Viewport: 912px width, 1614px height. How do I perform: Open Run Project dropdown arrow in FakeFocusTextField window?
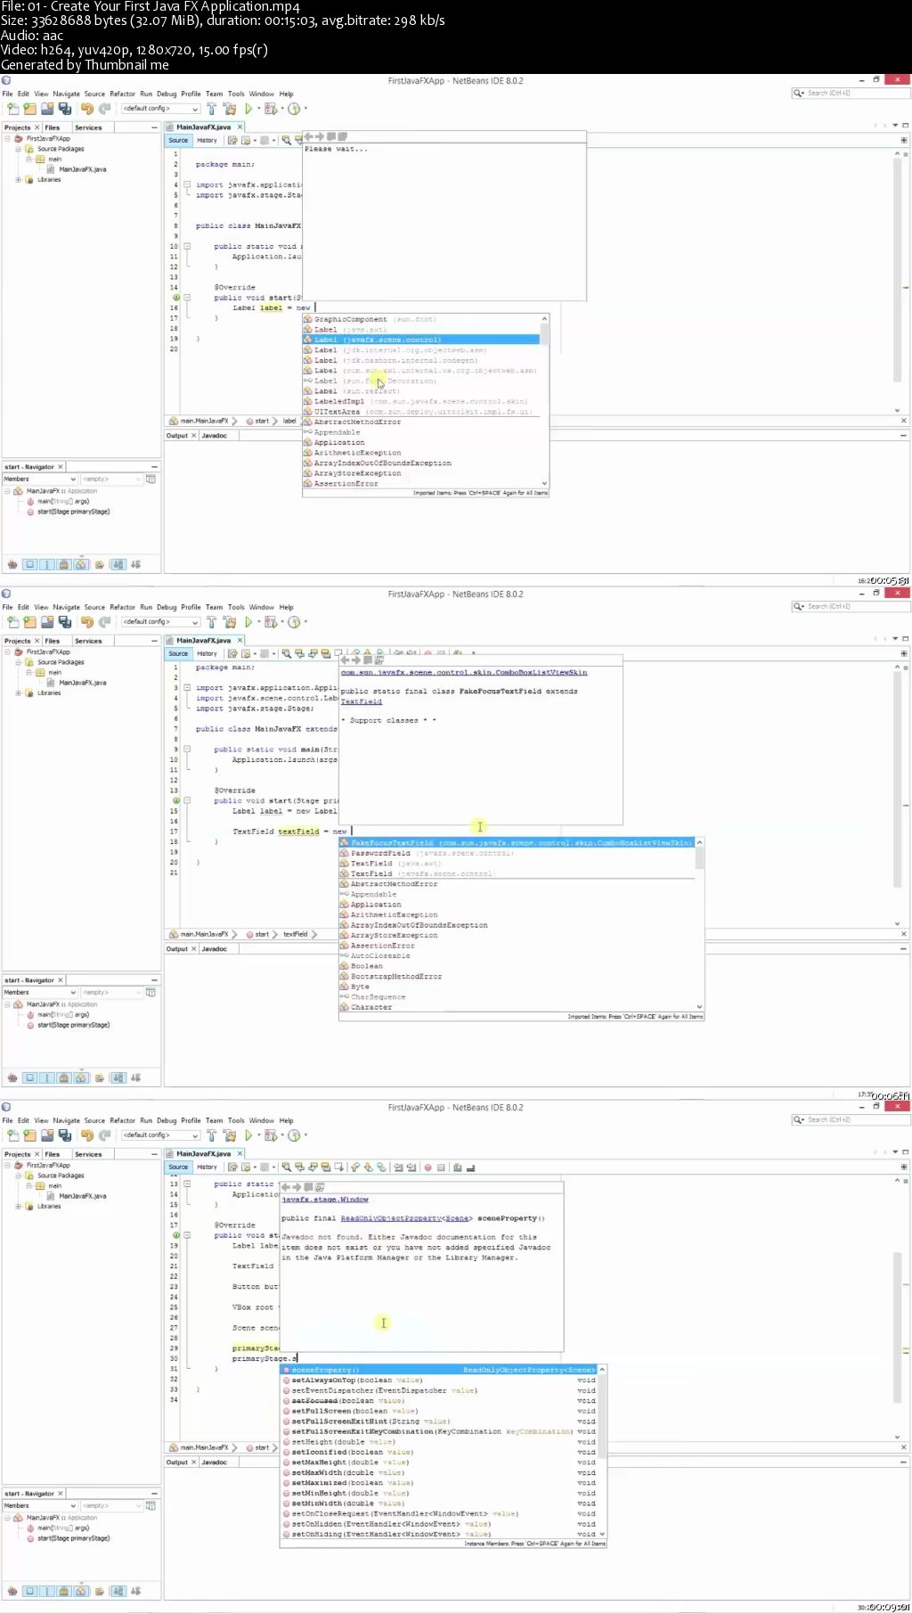pyautogui.click(x=259, y=622)
